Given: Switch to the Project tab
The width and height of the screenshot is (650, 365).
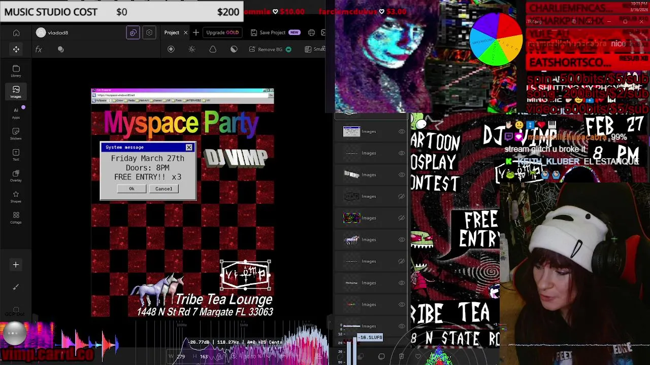Looking at the screenshot, I should 172,32.
